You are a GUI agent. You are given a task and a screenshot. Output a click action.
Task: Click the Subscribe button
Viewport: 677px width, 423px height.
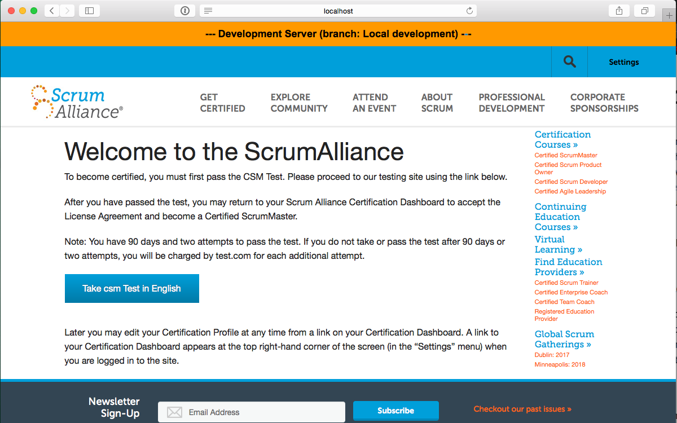pos(396,411)
